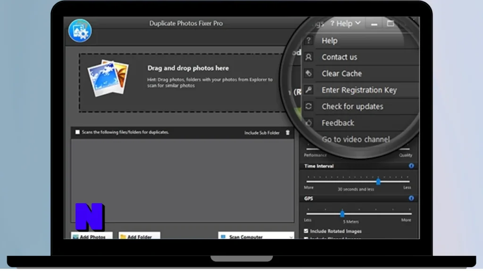Click the Include Sub Folder label
Viewport: 483px width, 271px height.
[x=262, y=133]
